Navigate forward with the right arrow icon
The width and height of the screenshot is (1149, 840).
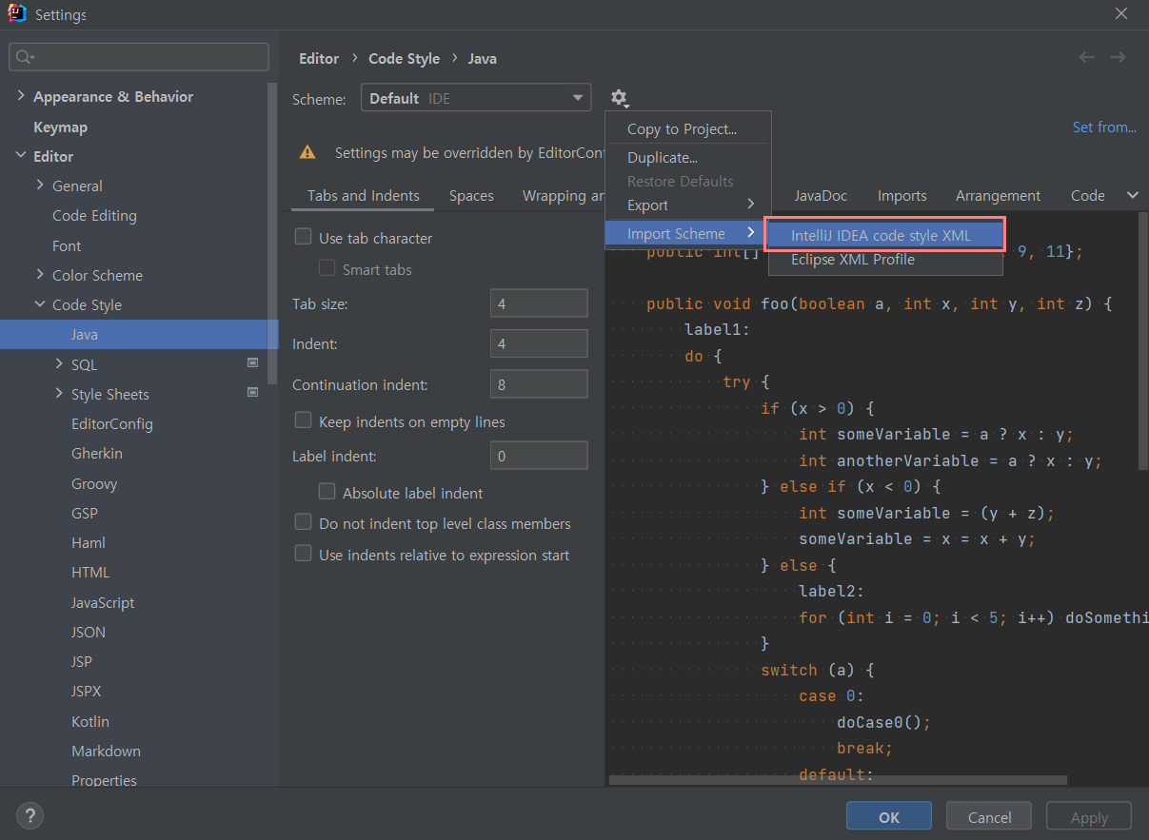point(1118,57)
